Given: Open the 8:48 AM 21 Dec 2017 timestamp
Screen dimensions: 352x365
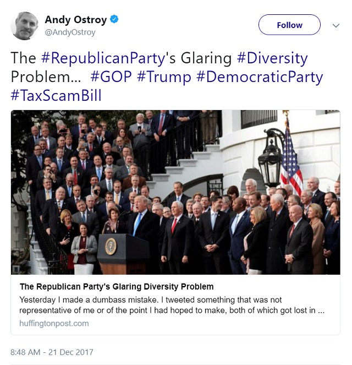Looking at the screenshot, I should pos(52,352).
